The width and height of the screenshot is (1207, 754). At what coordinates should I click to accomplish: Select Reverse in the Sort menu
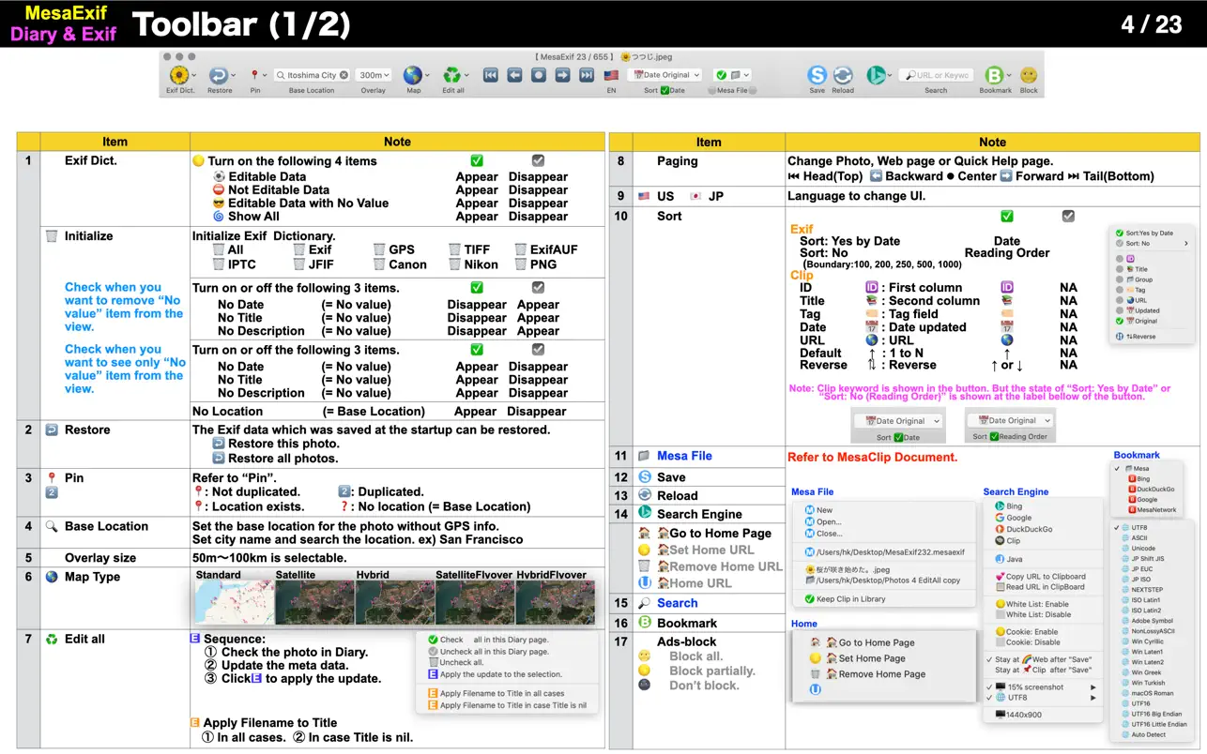coord(1137,337)
